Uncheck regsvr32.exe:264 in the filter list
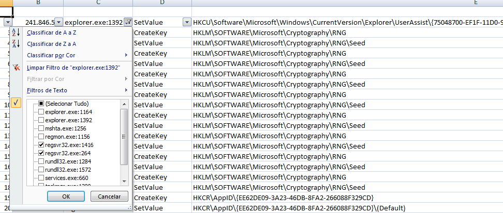The width and height of the screenshot is (503, 213). coord(41,153)
